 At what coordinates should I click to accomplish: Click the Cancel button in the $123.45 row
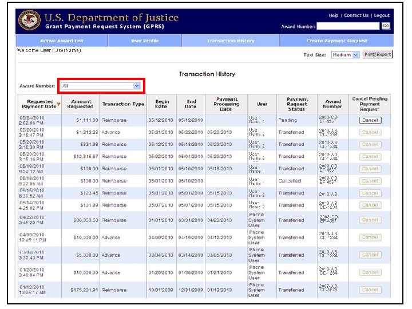coord(370,193)
